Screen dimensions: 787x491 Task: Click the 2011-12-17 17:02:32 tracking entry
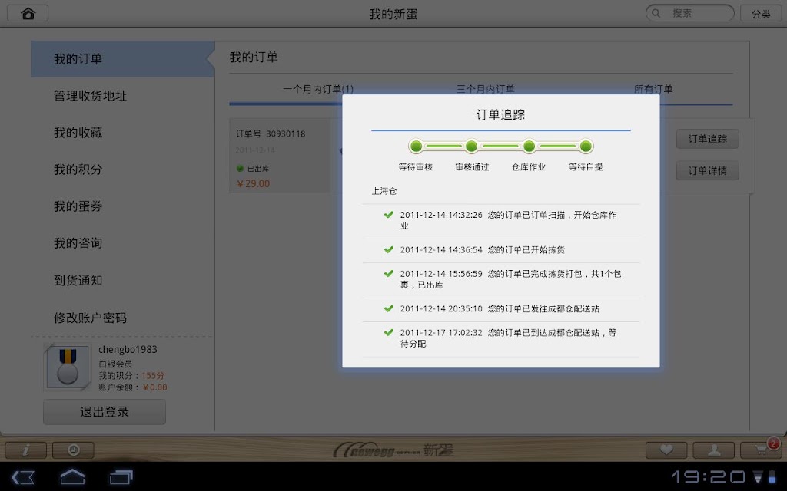[501, 338]
